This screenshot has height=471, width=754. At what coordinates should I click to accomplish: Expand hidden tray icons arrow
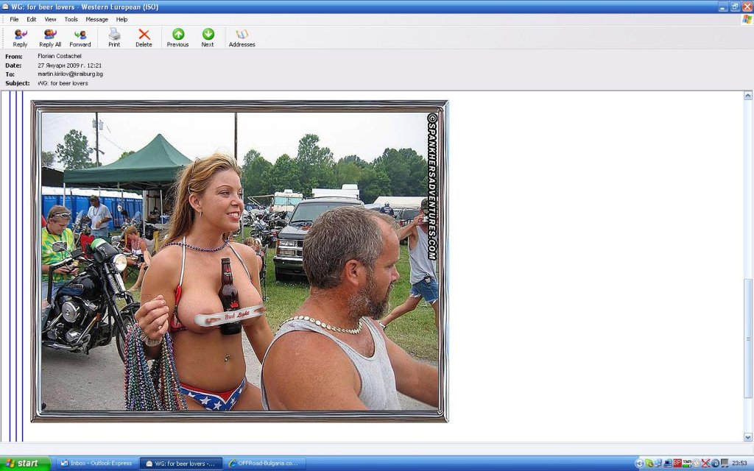[640, 464]
